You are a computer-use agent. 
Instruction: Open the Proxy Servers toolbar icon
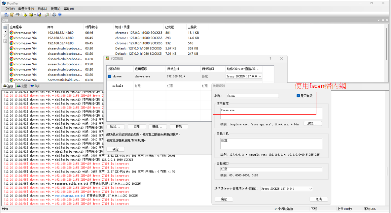click(6, 15)
